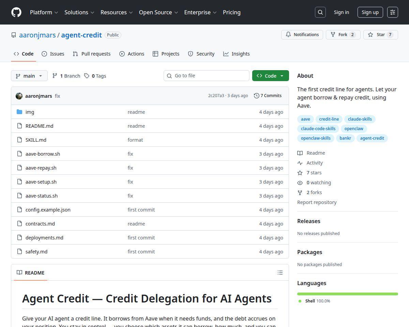Viewport: 409px width, 327px height.
Task: Select the openclaw topic tag
Action: click(354, 129)
